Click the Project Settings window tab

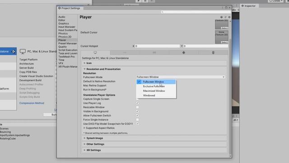tap(70, 8)
